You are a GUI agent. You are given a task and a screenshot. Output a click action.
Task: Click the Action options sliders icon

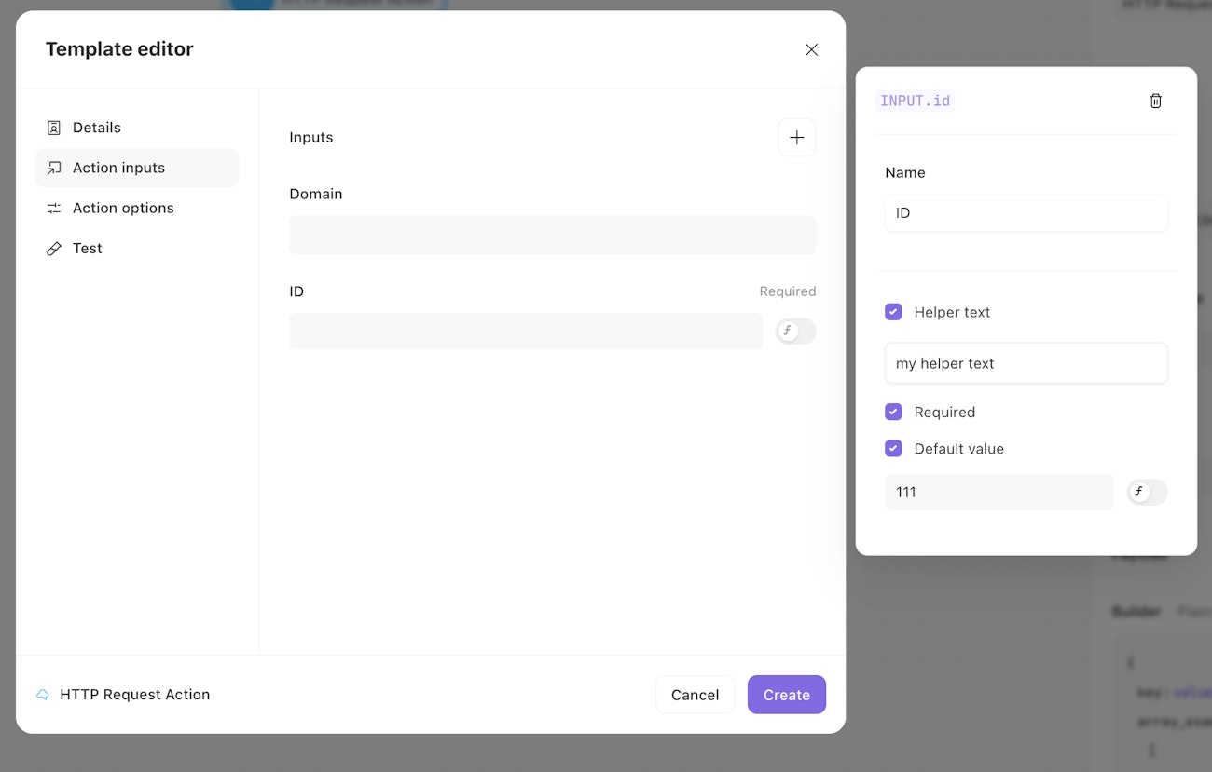click(54, 209)
